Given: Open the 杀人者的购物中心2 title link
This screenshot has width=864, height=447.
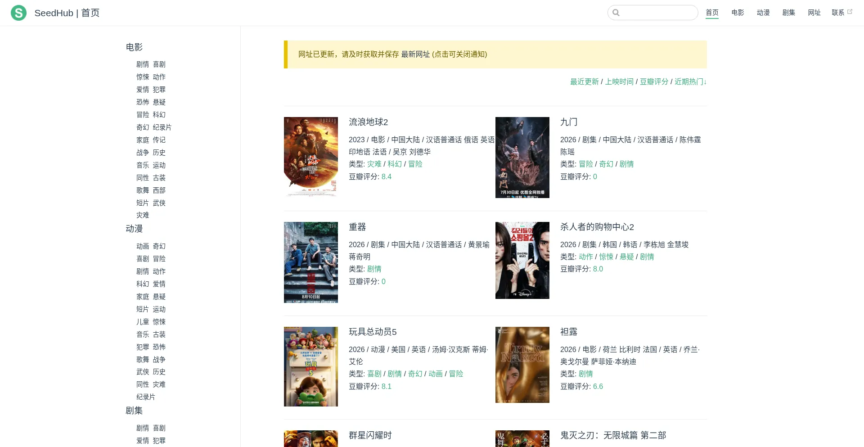Looking at the screenshot, I should tap(597, 227).
